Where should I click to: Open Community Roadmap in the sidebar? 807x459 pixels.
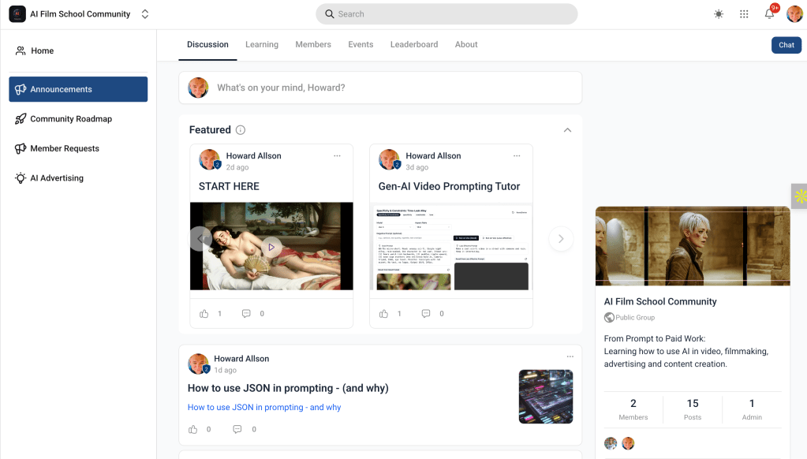click(x=71, y=119)
